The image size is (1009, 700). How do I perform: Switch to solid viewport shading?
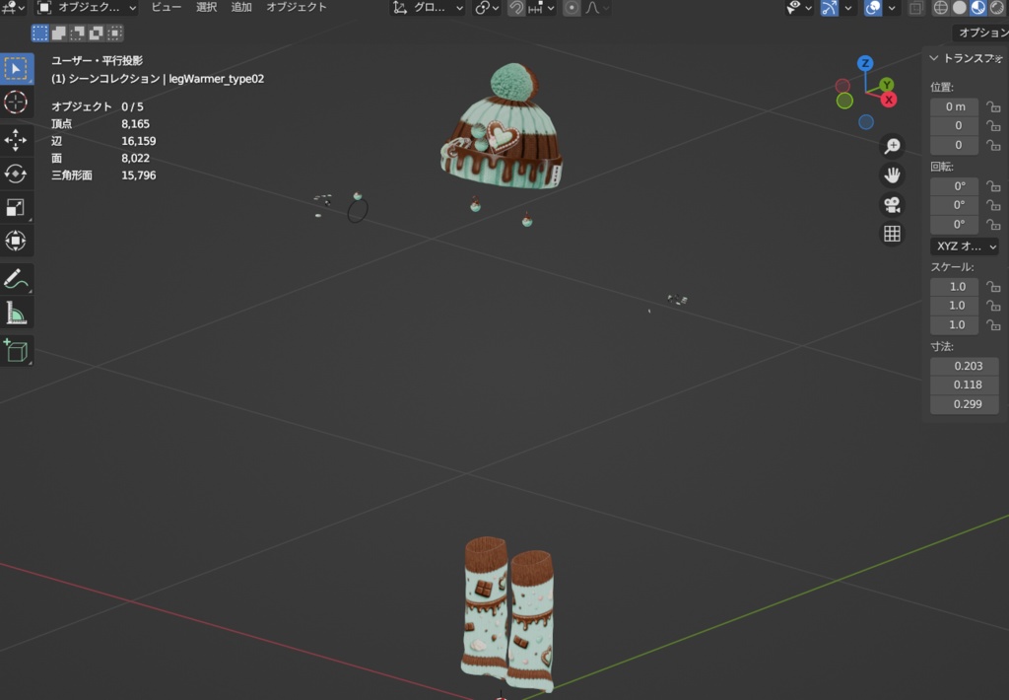coord(960,8)
